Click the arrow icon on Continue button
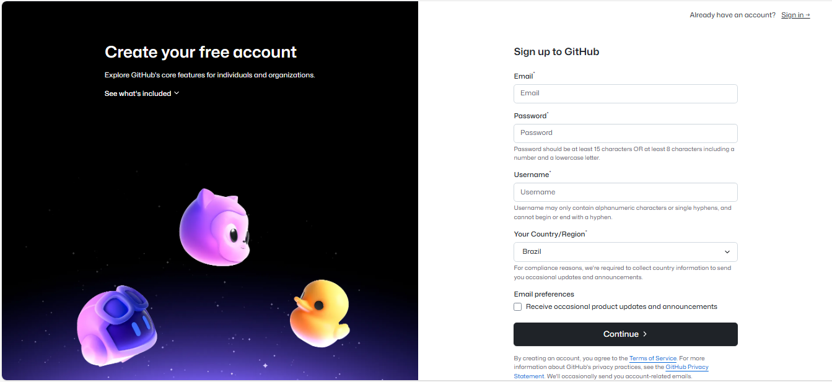 [645, 334]
